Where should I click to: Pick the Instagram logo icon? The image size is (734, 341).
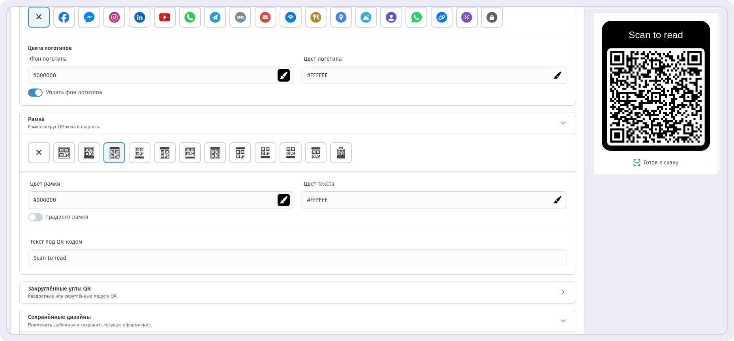point(115,17)
